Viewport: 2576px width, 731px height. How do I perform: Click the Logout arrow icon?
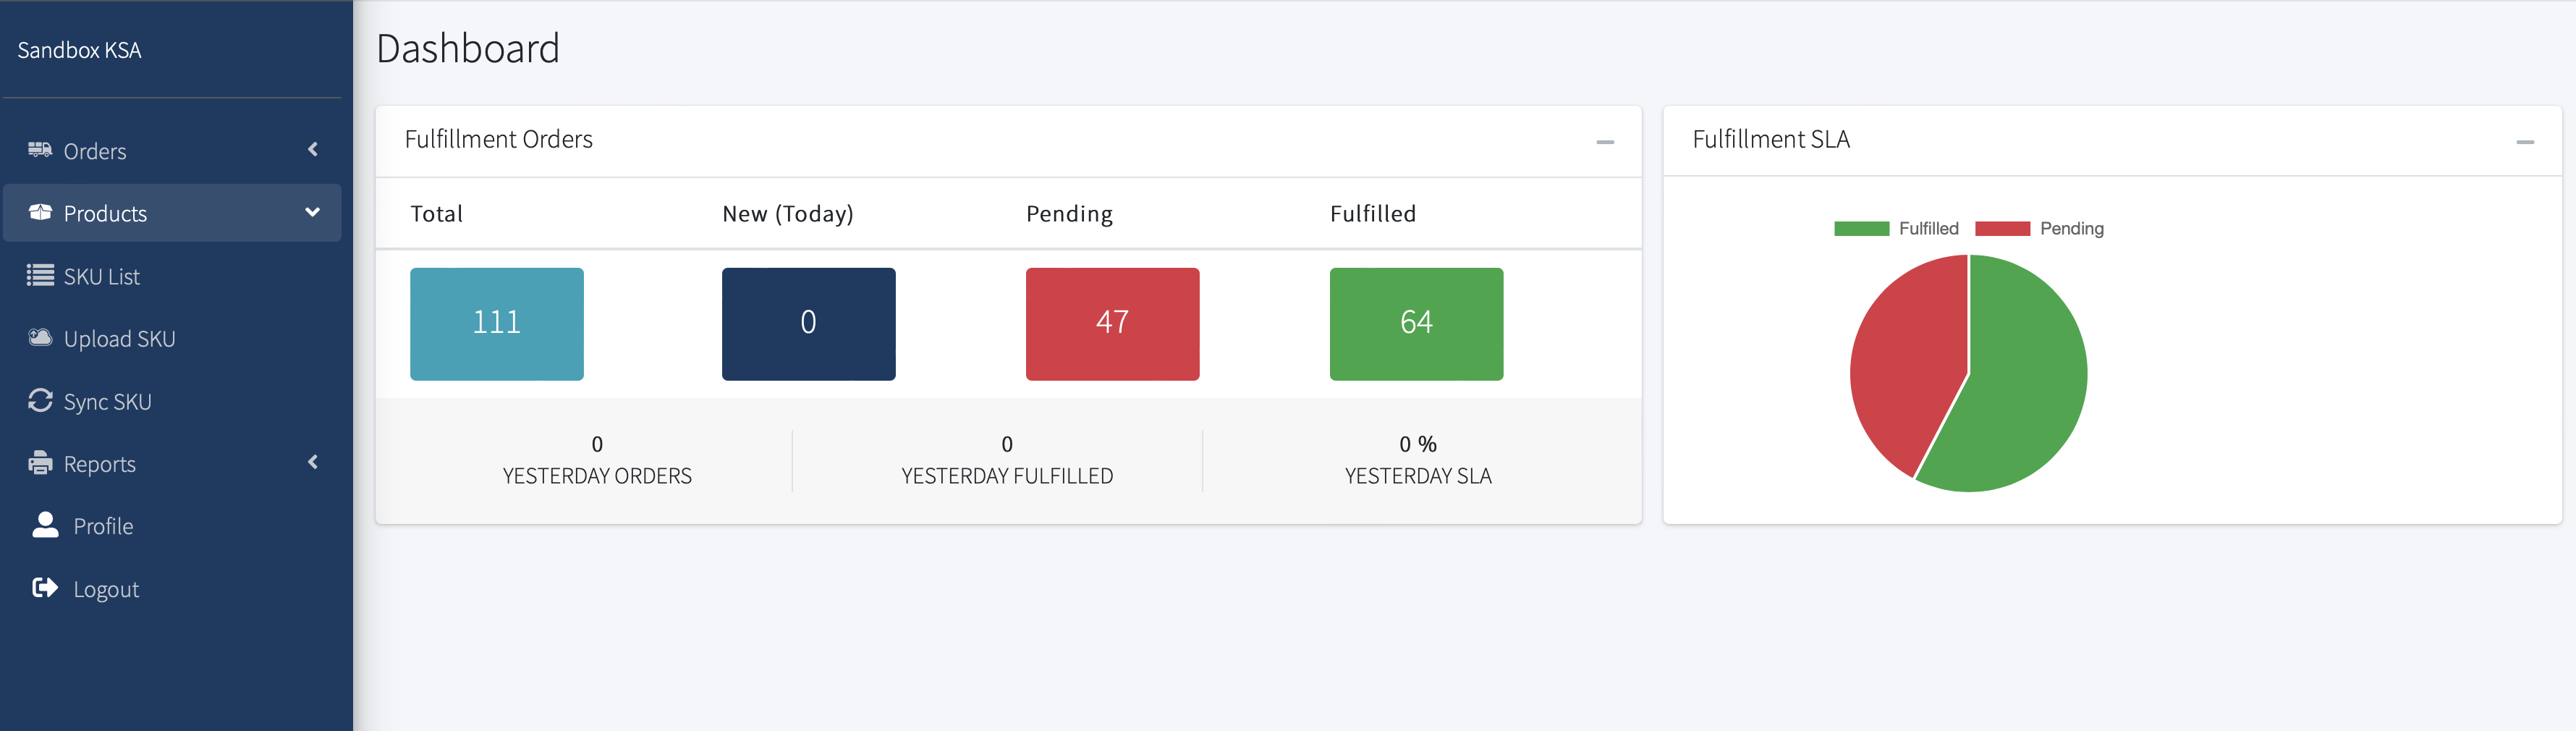coord(45,588)
